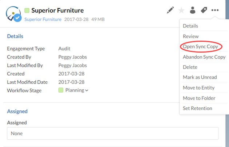
Task: Click the Assigned field showing None
Action: coord(113,133)
